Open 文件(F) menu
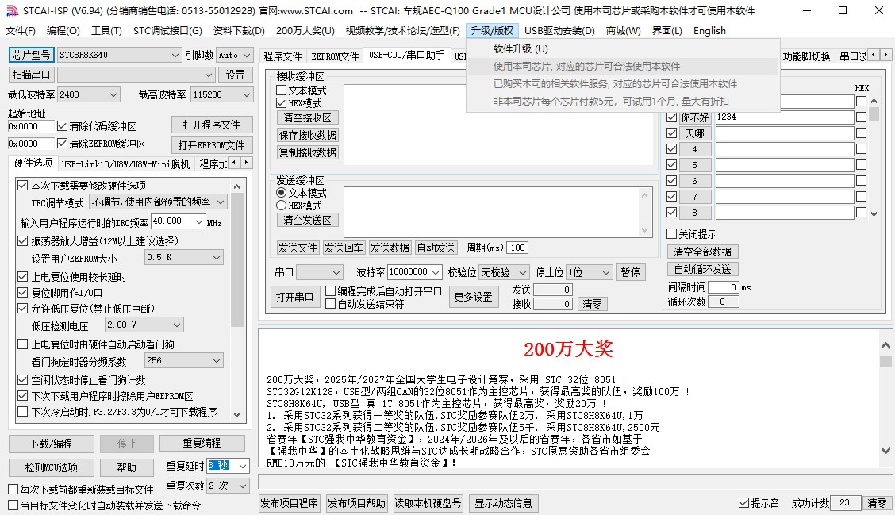Viewport: 895px width, 515px height. [x=21, y=31]
